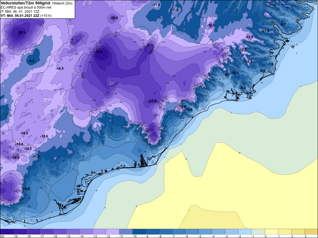The height and width of the screenshot is (238, 318).
Task: Click the -13.8 temperature value
Action: point(19,144)
